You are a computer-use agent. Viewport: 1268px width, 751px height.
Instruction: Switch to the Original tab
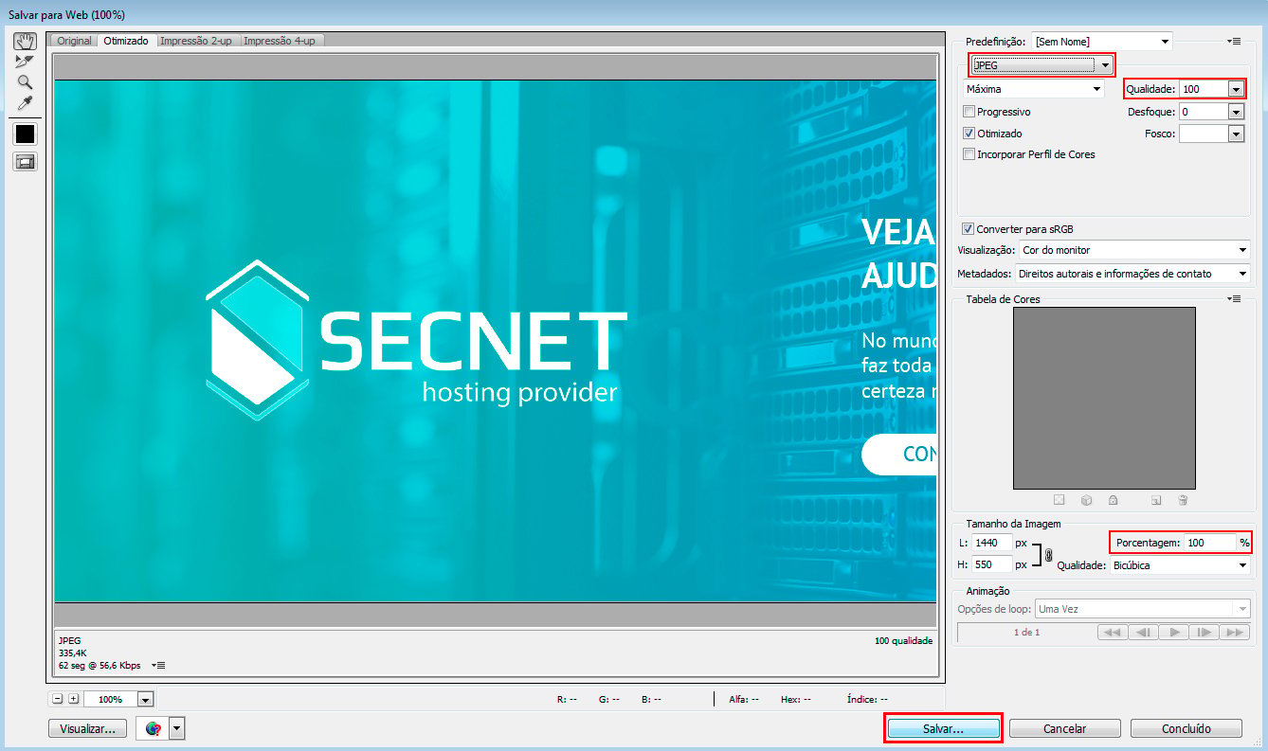[x=75, y=41]
